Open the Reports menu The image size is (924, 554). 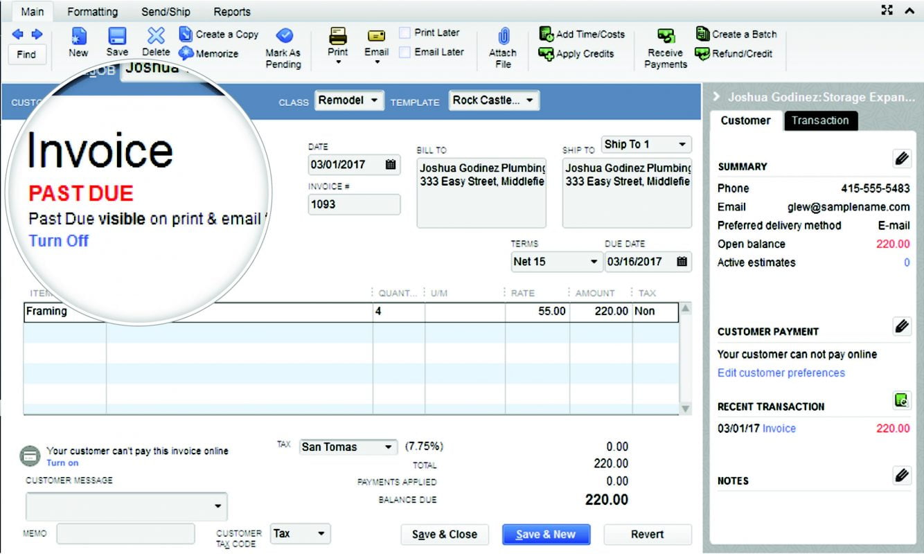tap(232, 11)
